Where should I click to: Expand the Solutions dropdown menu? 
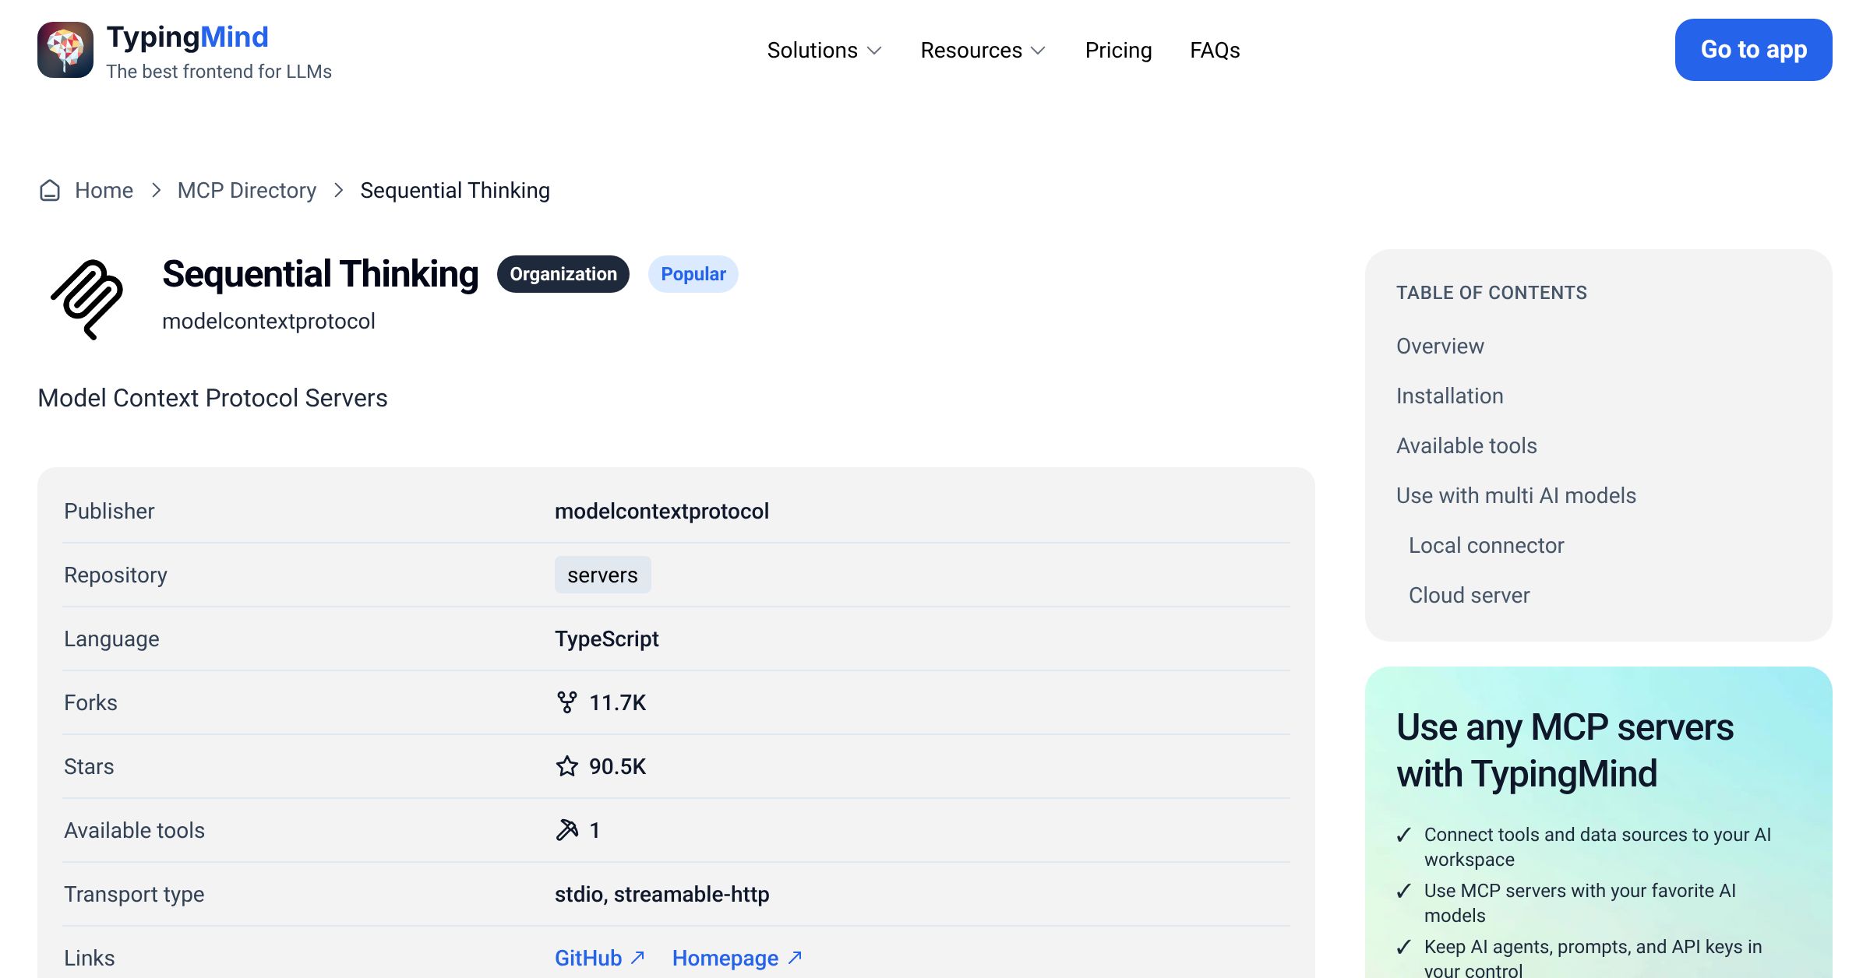click(824, 50)
